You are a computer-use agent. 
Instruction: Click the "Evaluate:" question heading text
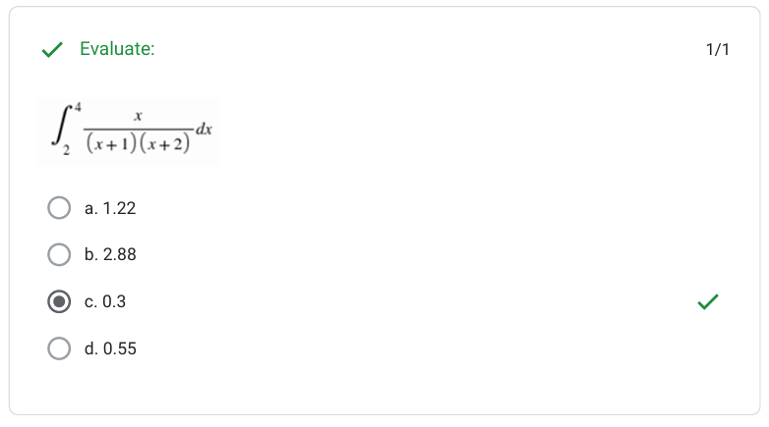[x=117, y=50]
